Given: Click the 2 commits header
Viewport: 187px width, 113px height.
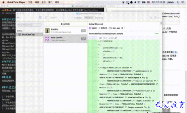Looking at the screenshot, I should click(x=65, y=24).
